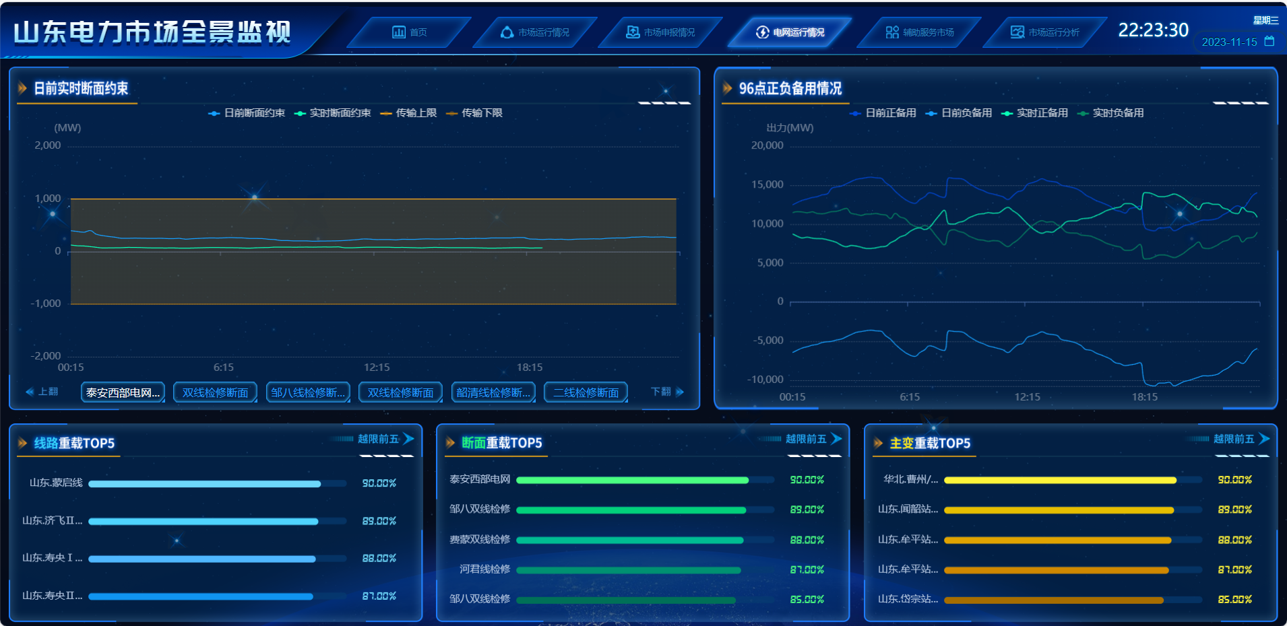Click 90.00% value for 山东.蒙启线
Screen dimensions: 1287x626
click(379, 483)
